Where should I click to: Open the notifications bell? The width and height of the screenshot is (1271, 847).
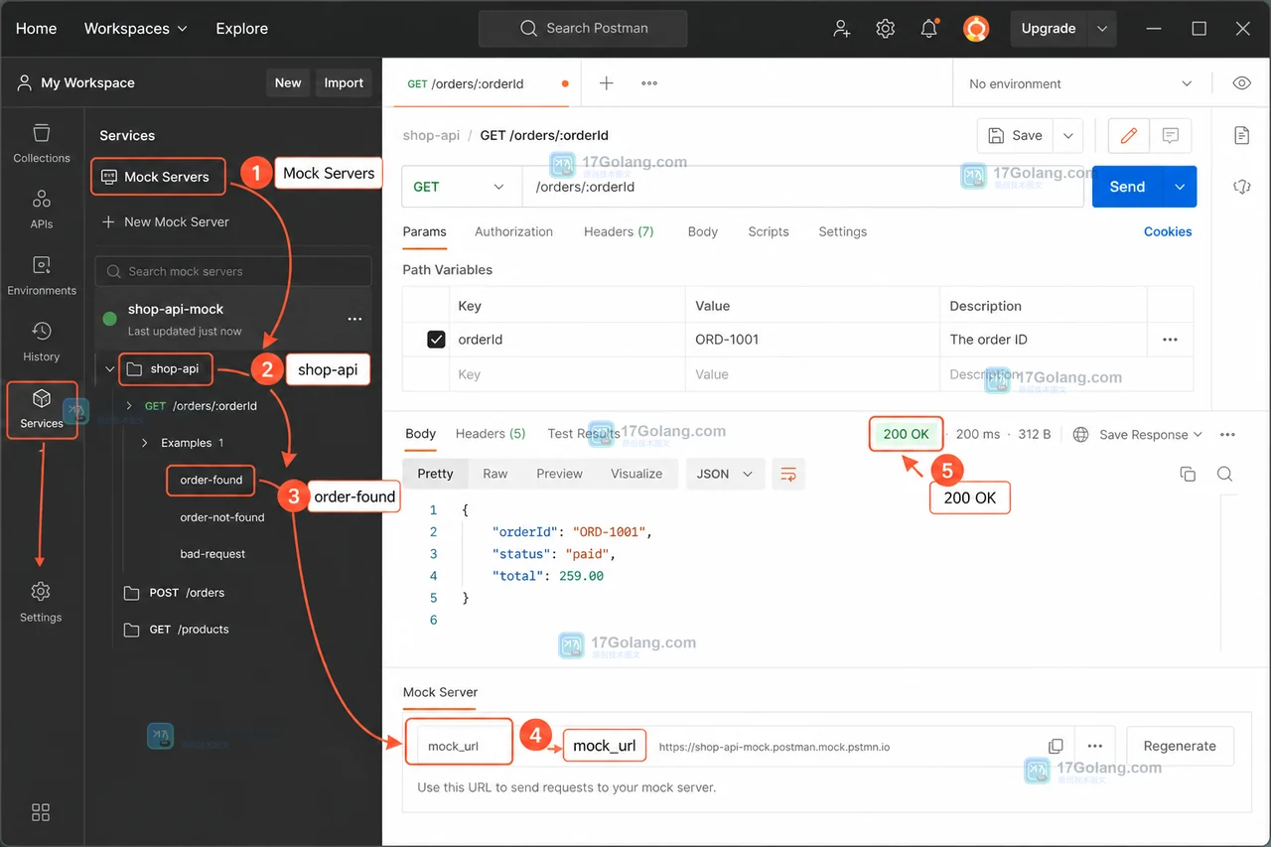pos(929,29)
